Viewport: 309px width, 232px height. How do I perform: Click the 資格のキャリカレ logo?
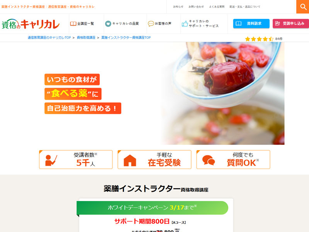(x=31, y=24)
